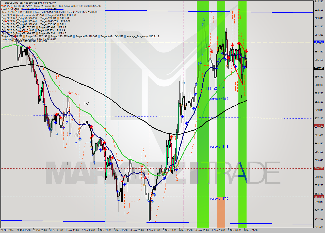325x233 pixels.
Task: Click the '8 Nov 21:00' time label
Action: coord(251,230)
